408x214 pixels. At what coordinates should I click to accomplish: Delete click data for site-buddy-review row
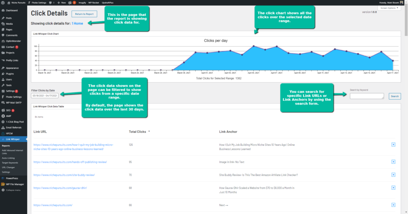[x=393, y=175]
